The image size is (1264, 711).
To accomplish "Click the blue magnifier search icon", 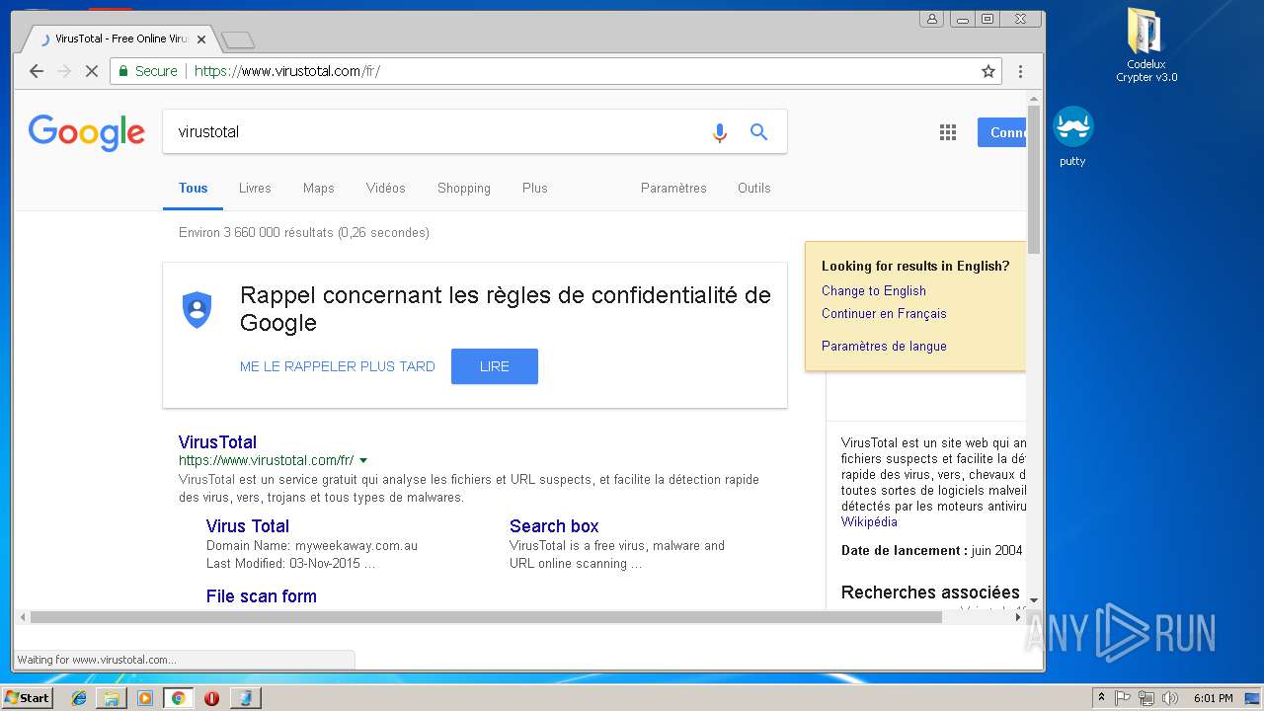I will (758, 131).
